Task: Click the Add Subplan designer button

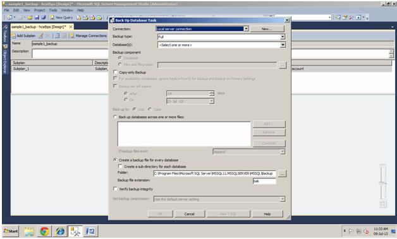Action: tap(23, 36)
